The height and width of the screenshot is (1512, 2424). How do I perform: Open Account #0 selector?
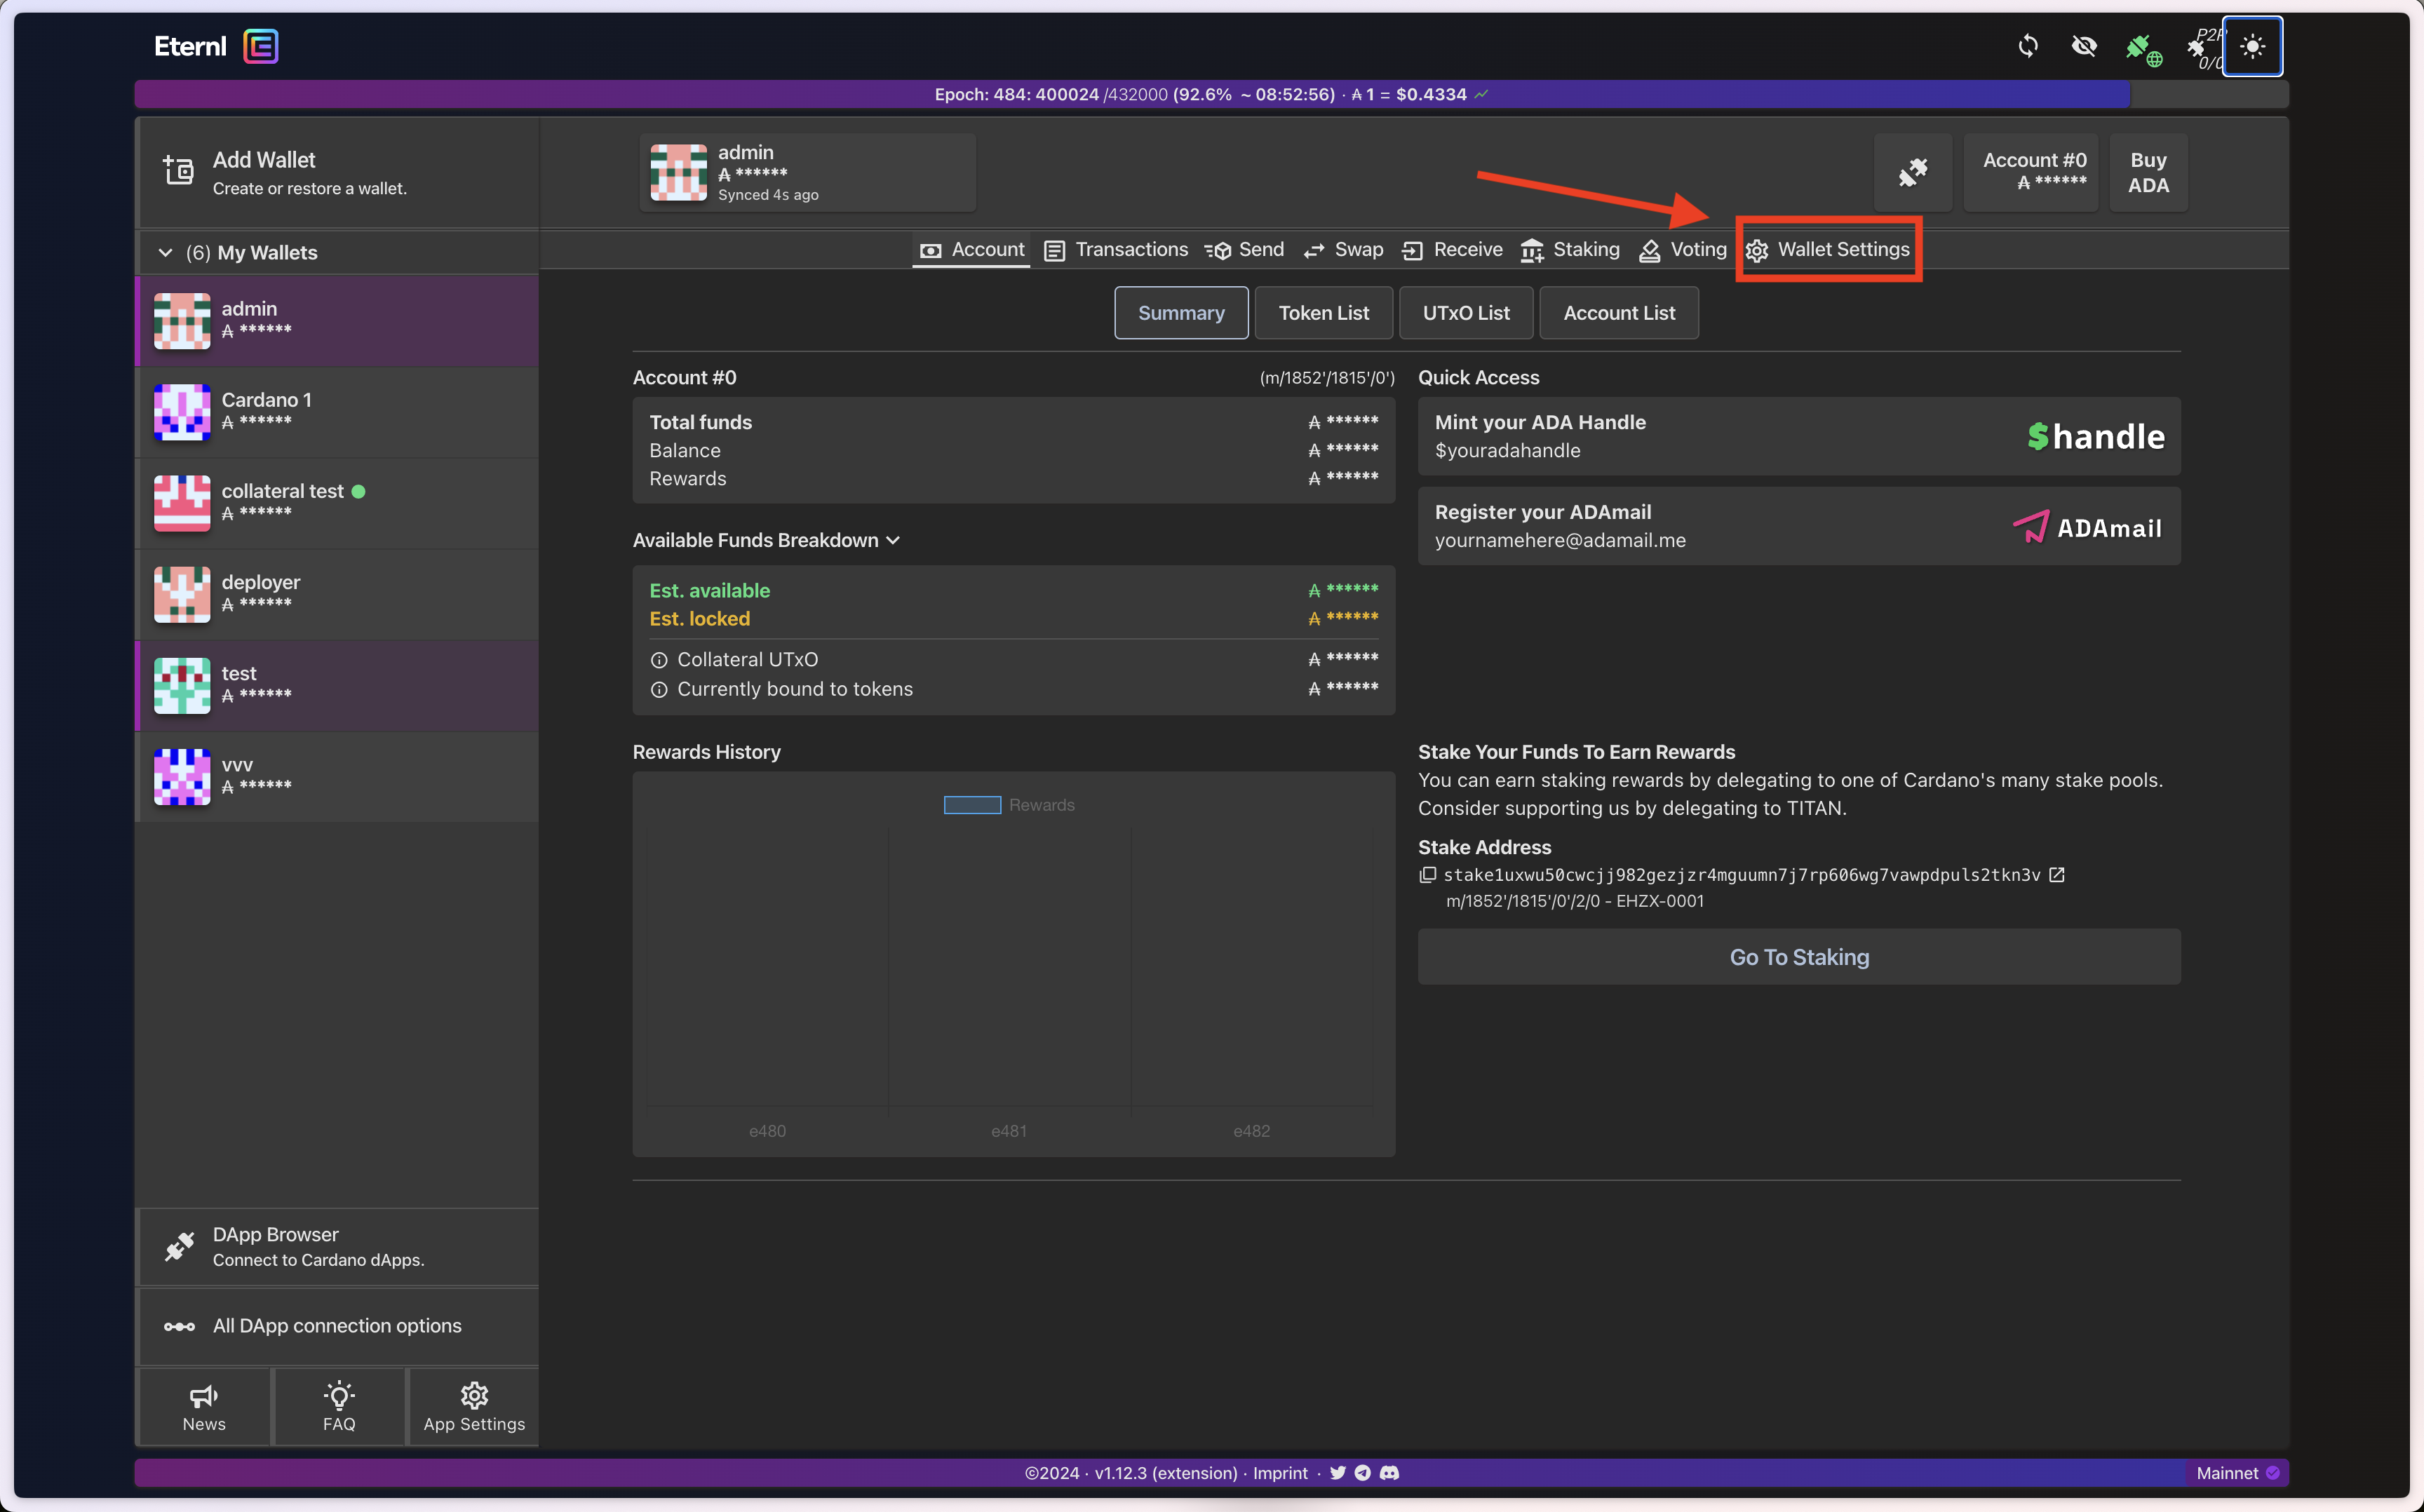coord(2031,172)
